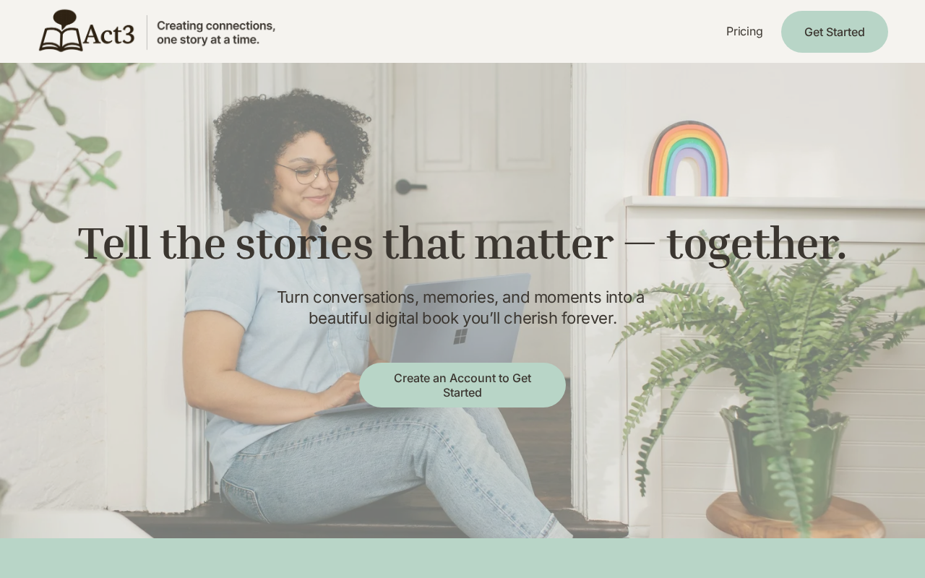Click the Get Started button in header
Image resolution: width=925 pixels, height=578 pixels.
pyautogui.click(x=835, y=32)
